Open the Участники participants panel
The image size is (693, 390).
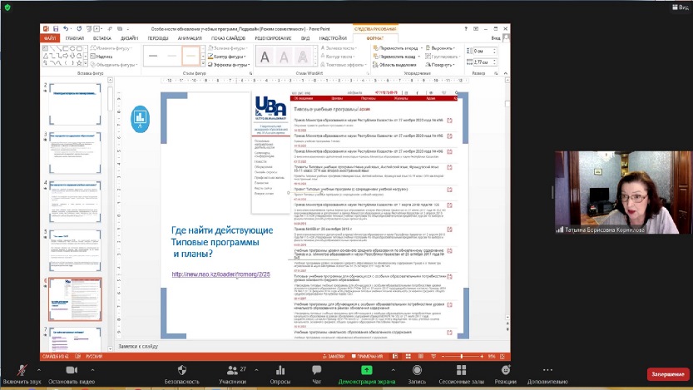point(232,369)
